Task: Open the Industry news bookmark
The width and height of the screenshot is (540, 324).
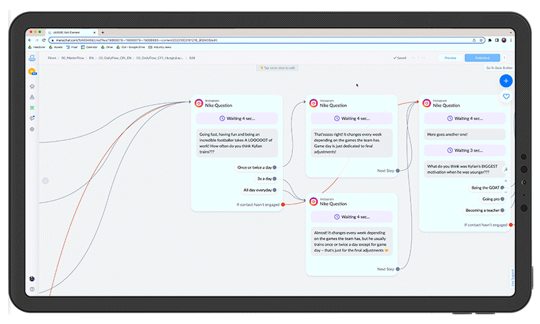Action: click(x=160, y=47)
